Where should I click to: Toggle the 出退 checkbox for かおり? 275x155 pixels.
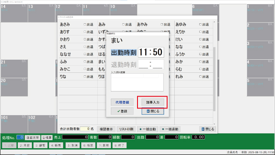[85, 39]
